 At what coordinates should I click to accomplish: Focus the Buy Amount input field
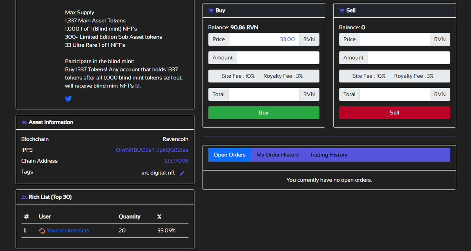[x=278, y=58]
